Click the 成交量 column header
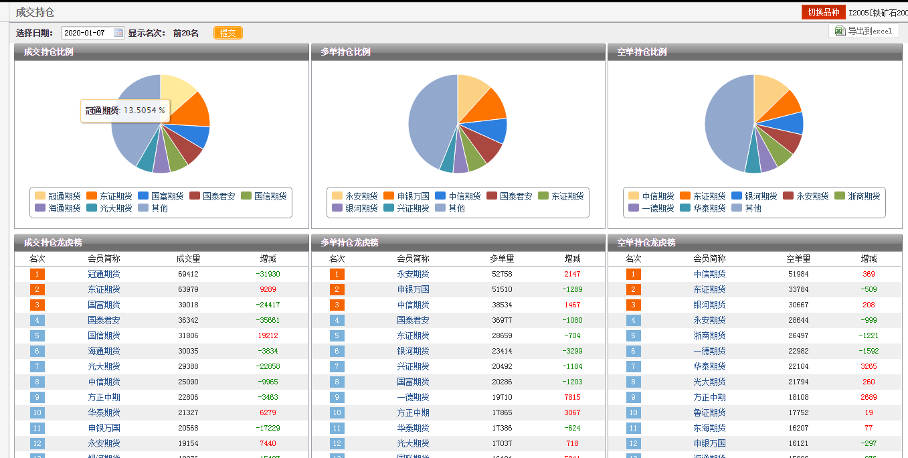Screen dimensions: 908x458 coord(188,258)
